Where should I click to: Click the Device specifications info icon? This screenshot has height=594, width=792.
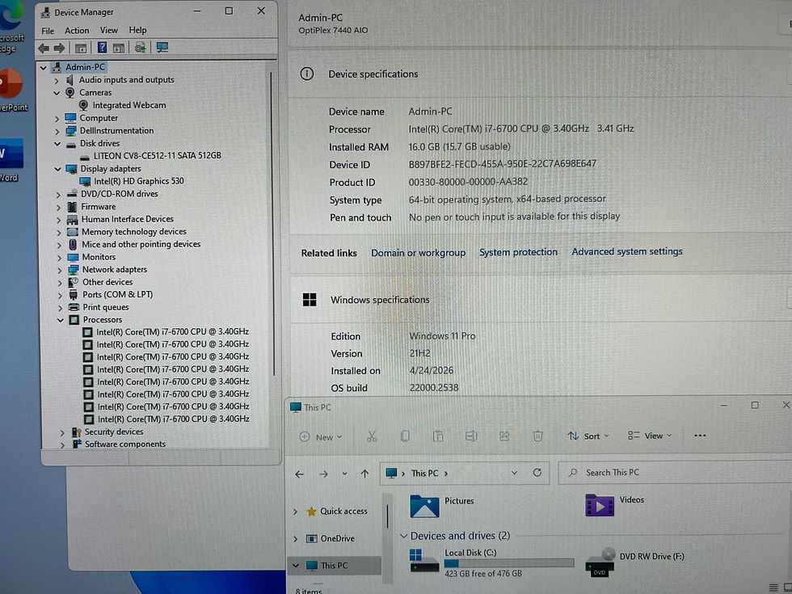click(306, 74)
